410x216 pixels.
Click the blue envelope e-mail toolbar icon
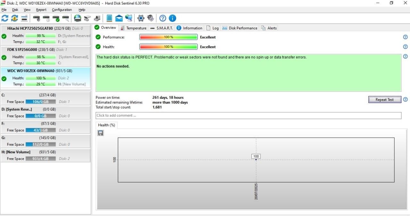click(119, 18)
